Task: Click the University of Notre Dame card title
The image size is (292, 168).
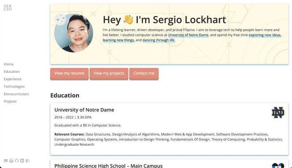Action: coord(84,110)
